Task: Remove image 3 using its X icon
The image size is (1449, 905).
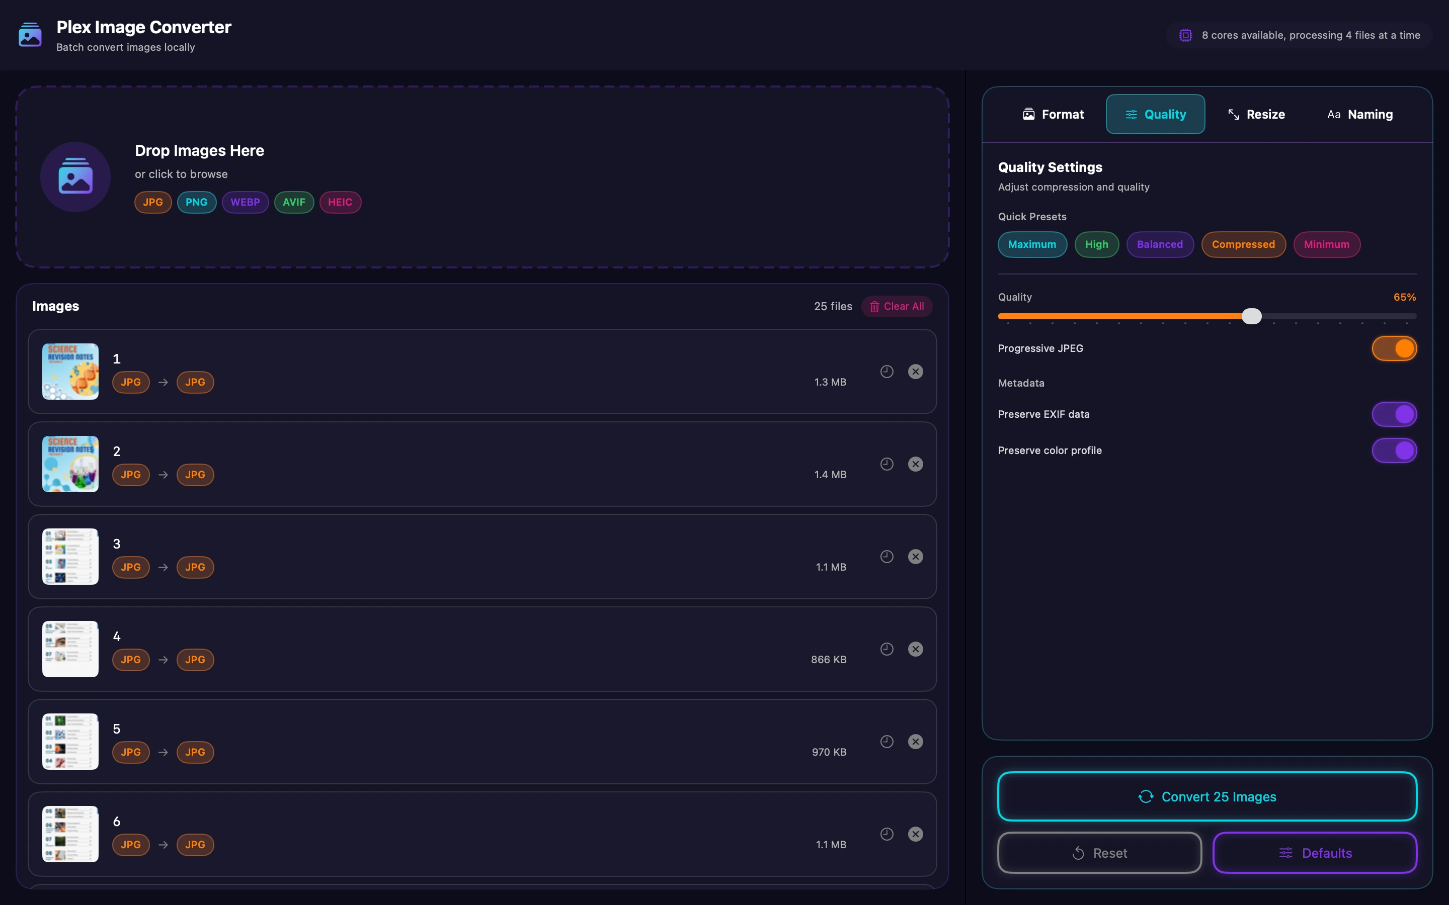Action: pos(916,557)
